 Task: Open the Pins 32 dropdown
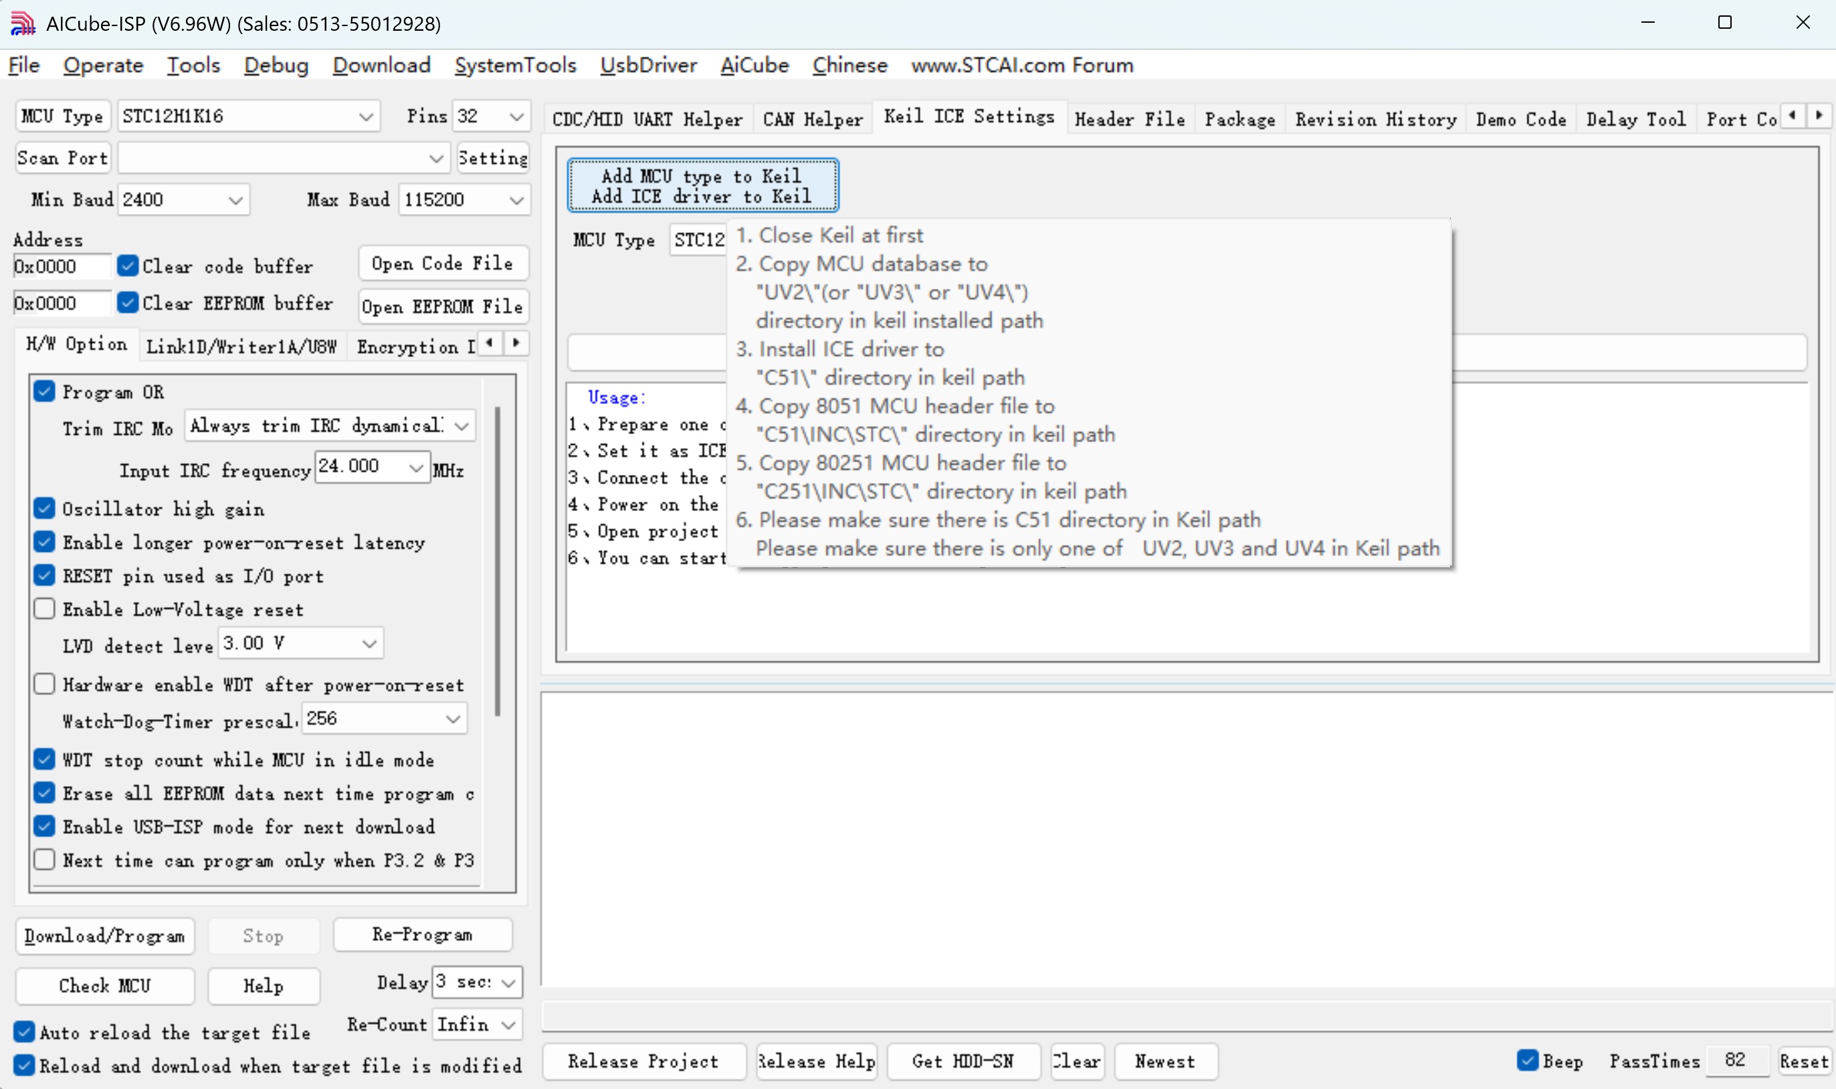click(x=491, y=116)
